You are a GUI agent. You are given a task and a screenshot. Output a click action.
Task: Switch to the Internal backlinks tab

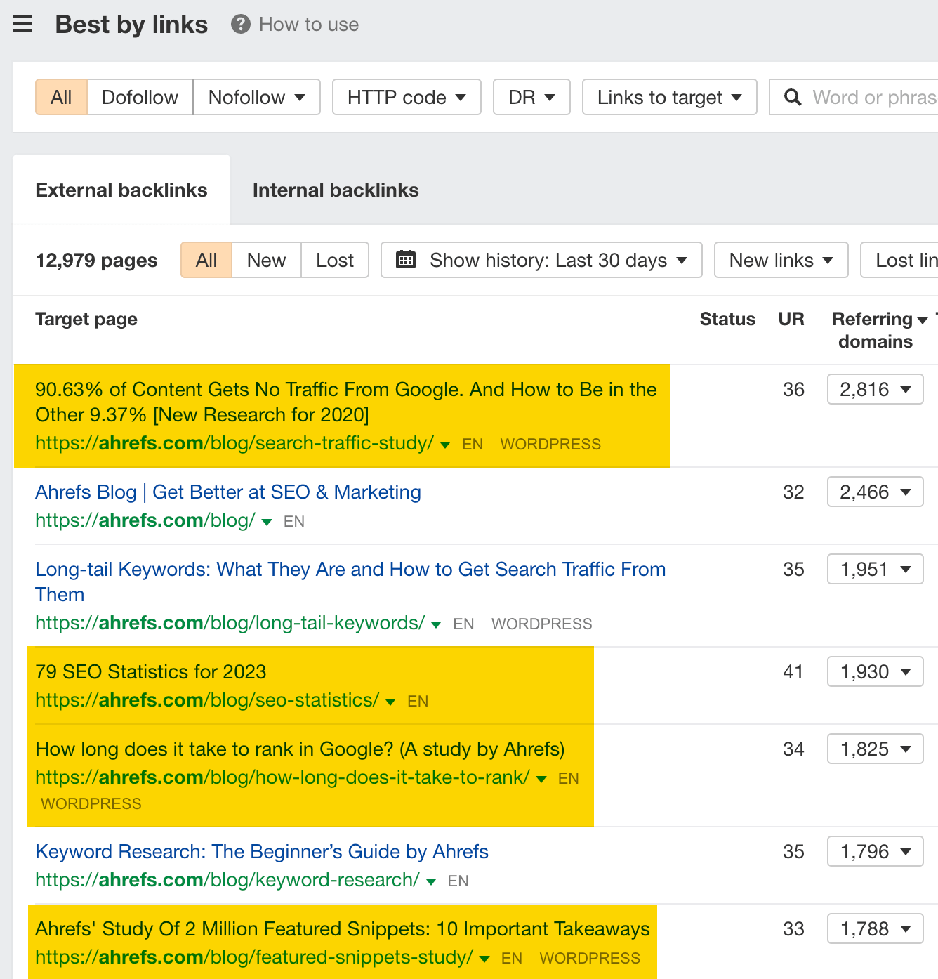click(x=335, y=190)
